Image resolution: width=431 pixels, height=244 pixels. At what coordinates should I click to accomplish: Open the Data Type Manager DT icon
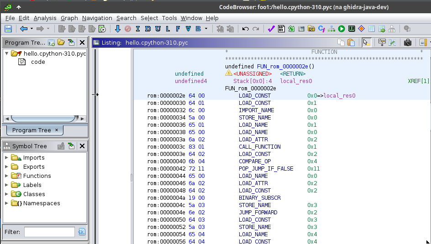pos(311,29)
